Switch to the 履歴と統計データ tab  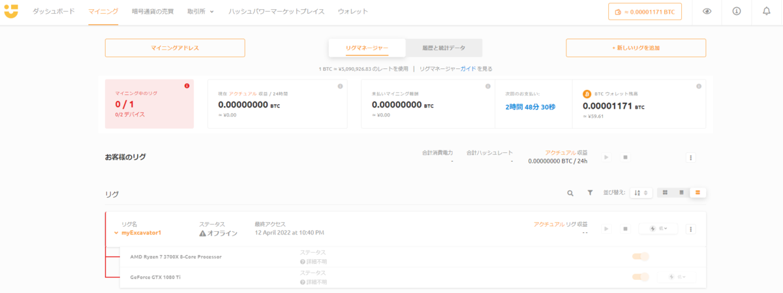tap(444, 48)
